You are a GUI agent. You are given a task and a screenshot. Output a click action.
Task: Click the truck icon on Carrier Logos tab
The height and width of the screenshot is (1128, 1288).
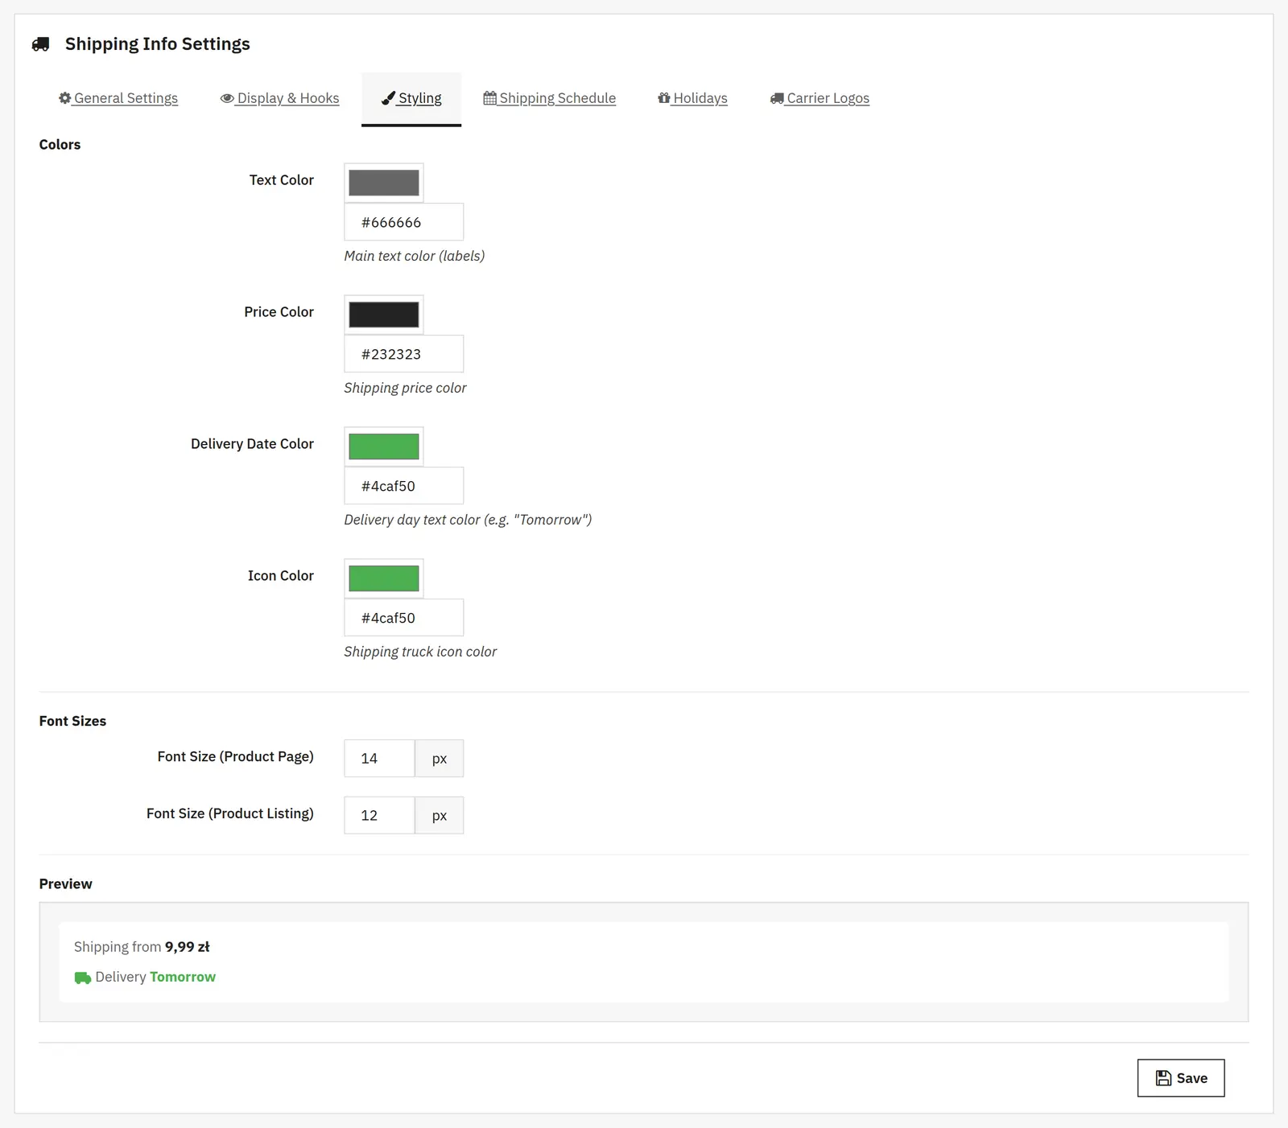coord(777,98)
